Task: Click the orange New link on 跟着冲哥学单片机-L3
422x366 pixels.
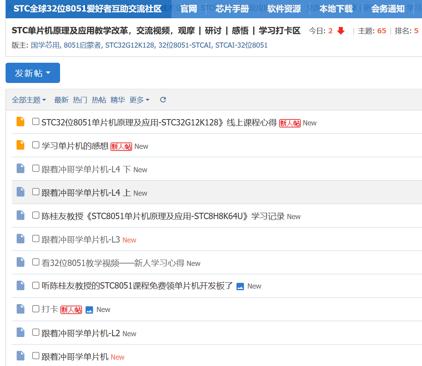Action: point(129,240)
